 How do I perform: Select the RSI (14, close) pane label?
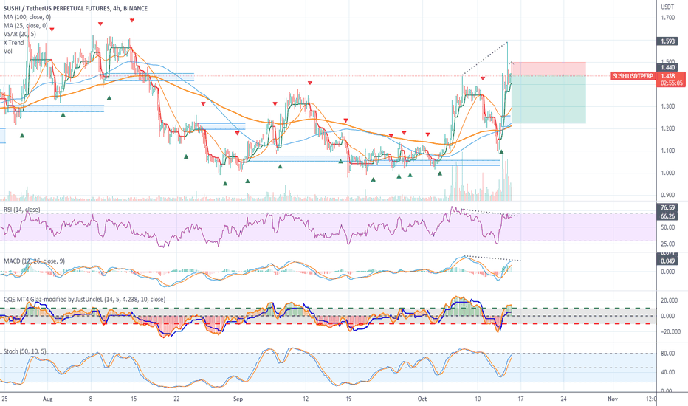(22, 210)
